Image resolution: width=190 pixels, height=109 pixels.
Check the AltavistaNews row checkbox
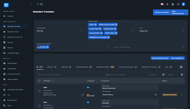coord(39,91)
